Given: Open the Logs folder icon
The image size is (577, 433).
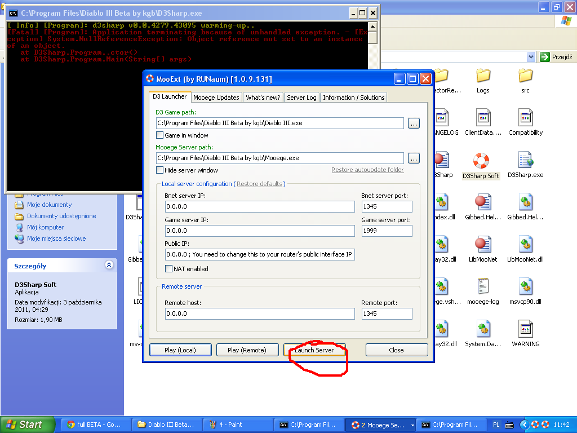Looking at the screenshot, I should [483, 76].
